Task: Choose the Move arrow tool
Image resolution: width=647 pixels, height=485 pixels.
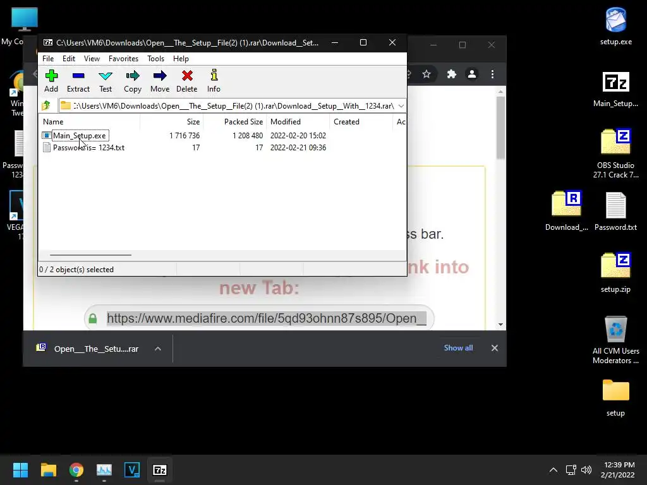Action: (160, 81)
